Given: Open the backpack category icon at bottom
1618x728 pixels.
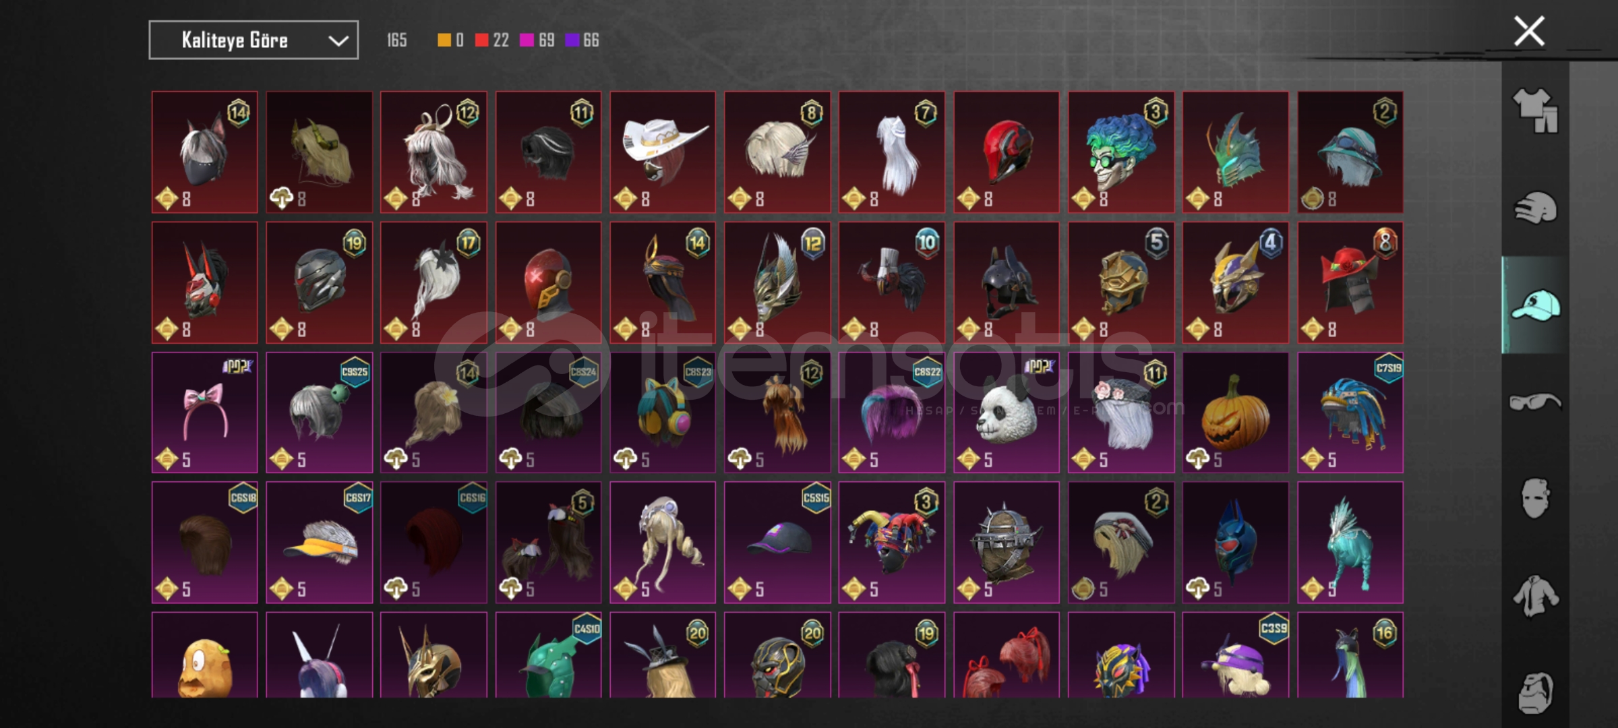Looking at the screenshot, I should click(1535, 692).
